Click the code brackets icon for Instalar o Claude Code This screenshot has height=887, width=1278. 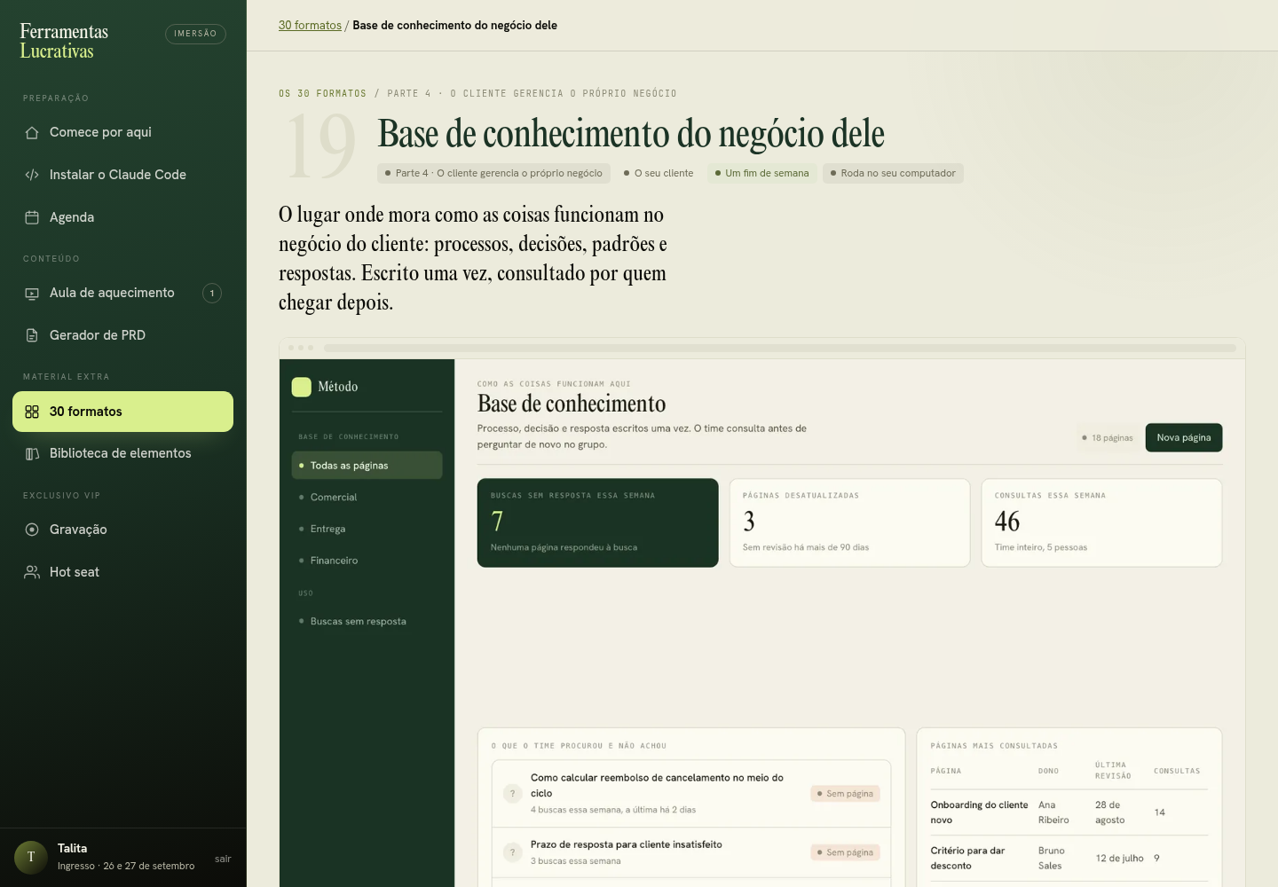coord(32,175)
